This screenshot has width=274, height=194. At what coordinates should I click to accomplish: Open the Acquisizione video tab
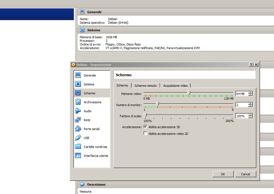click(175, 85)
